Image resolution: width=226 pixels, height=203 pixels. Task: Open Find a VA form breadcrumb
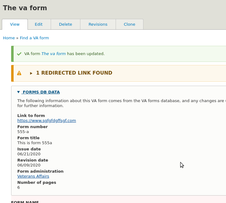34,38
